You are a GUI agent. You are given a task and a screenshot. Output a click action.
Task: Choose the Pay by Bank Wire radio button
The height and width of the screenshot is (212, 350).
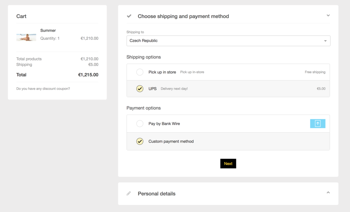pyautogui.click(x=140, y=124)
